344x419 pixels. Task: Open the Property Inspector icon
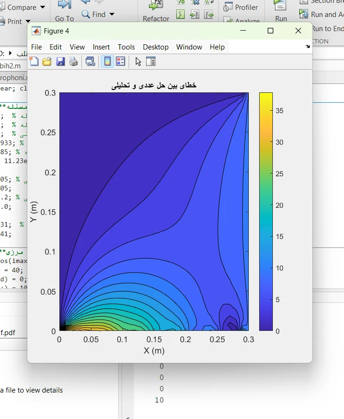(x=151, y=61)
